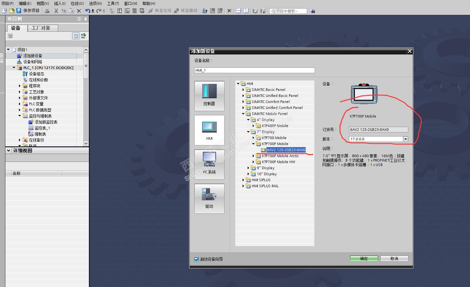Click 转至离线 to go offline
The width and height of the screenshot is (470, 287).
[x=186, y=11]
